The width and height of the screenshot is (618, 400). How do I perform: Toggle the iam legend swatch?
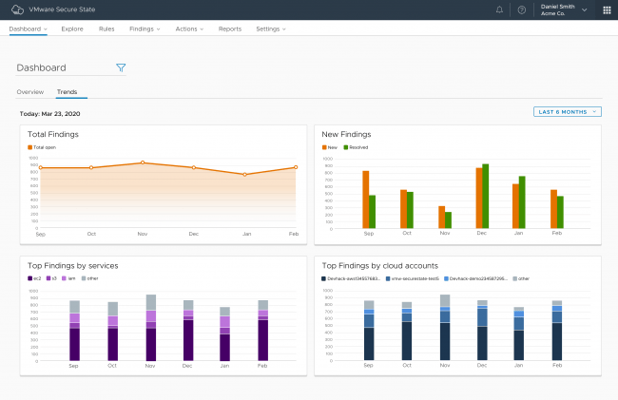pos(65,278)
